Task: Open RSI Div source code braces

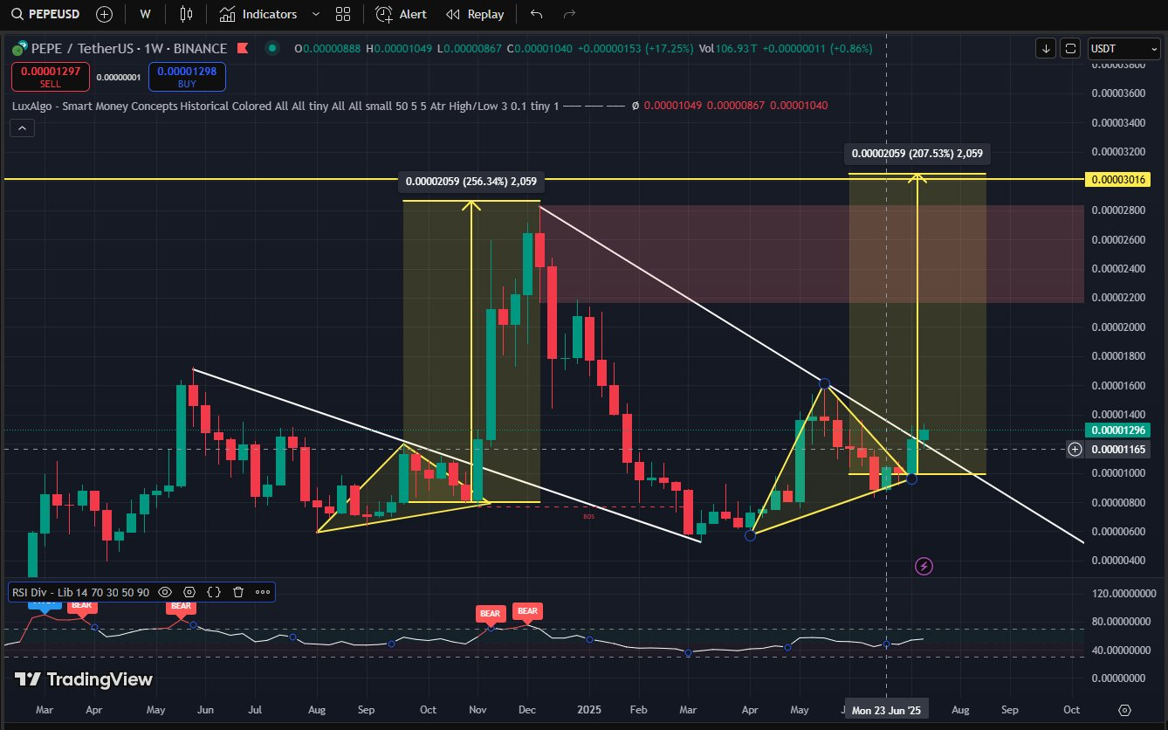Action: [214, 592]
